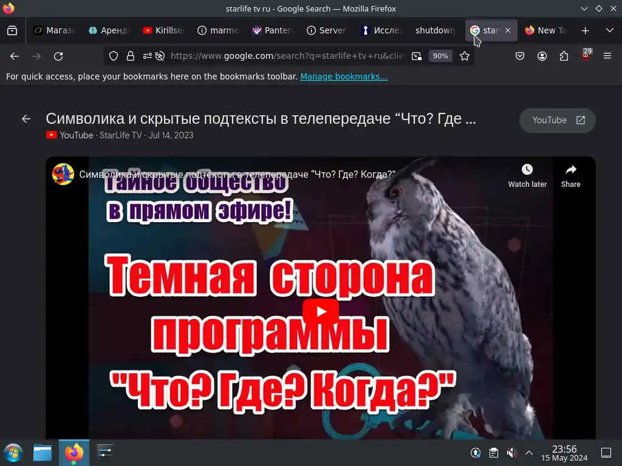Switch to the Иссле tab
The image size is (622, 466).
[x=381, y=30]
